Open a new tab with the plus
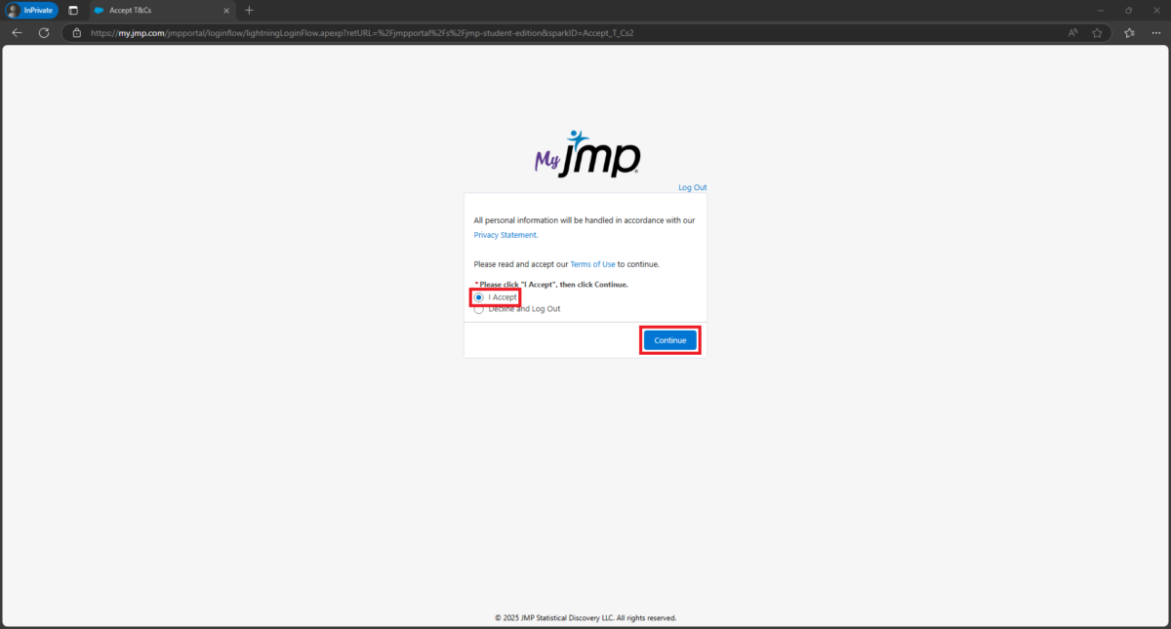Screen dimensions: 1171x629 pyautogui.click(x=248, y=11)
